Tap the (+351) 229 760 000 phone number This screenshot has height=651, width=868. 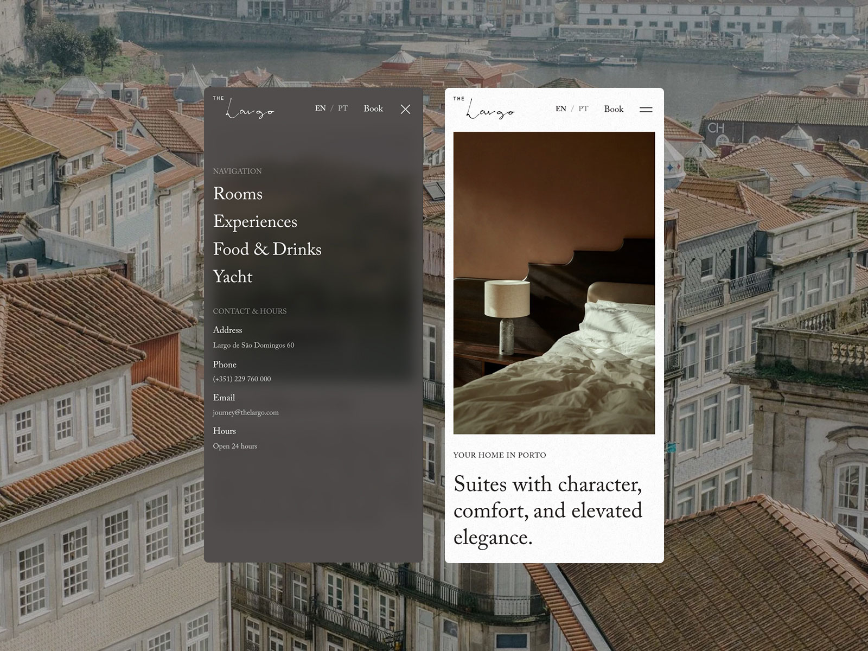[x=241, y=379]
